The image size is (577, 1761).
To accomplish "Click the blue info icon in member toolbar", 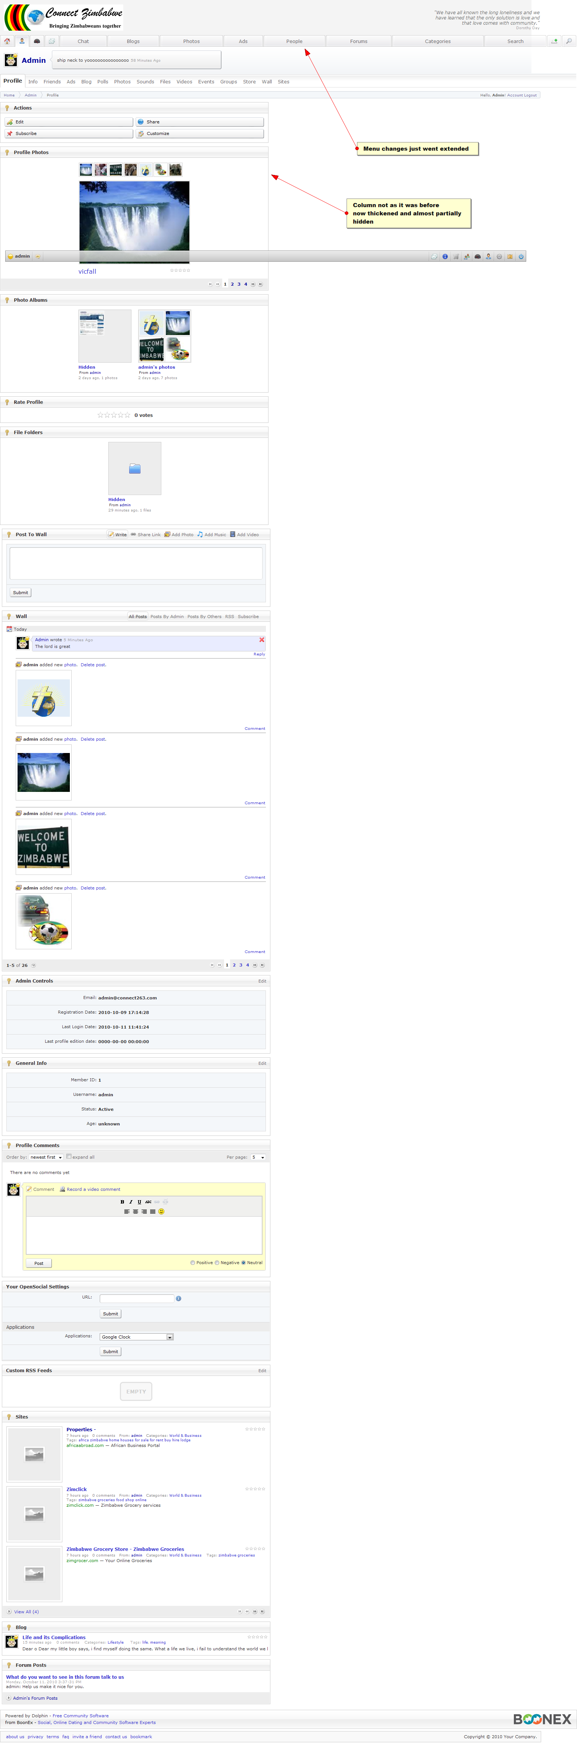I will [445, 257].
